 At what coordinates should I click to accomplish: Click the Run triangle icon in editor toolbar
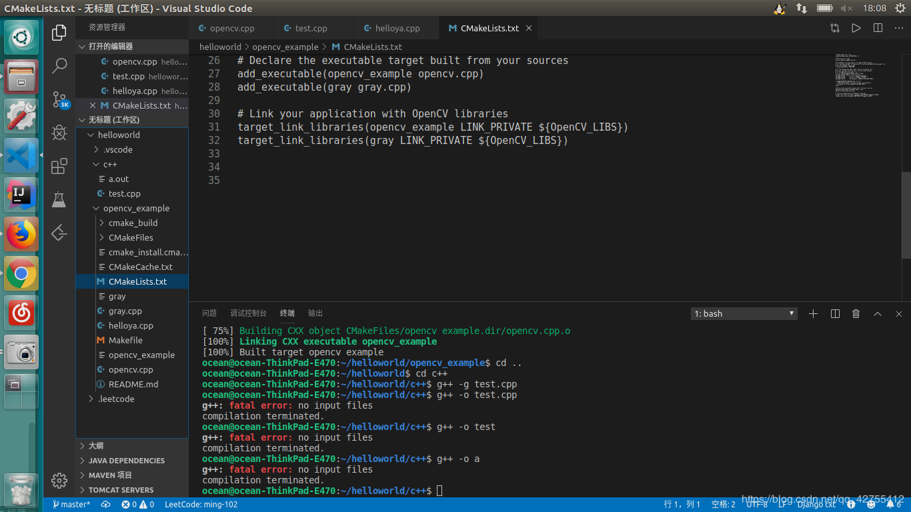coord(856,28)
